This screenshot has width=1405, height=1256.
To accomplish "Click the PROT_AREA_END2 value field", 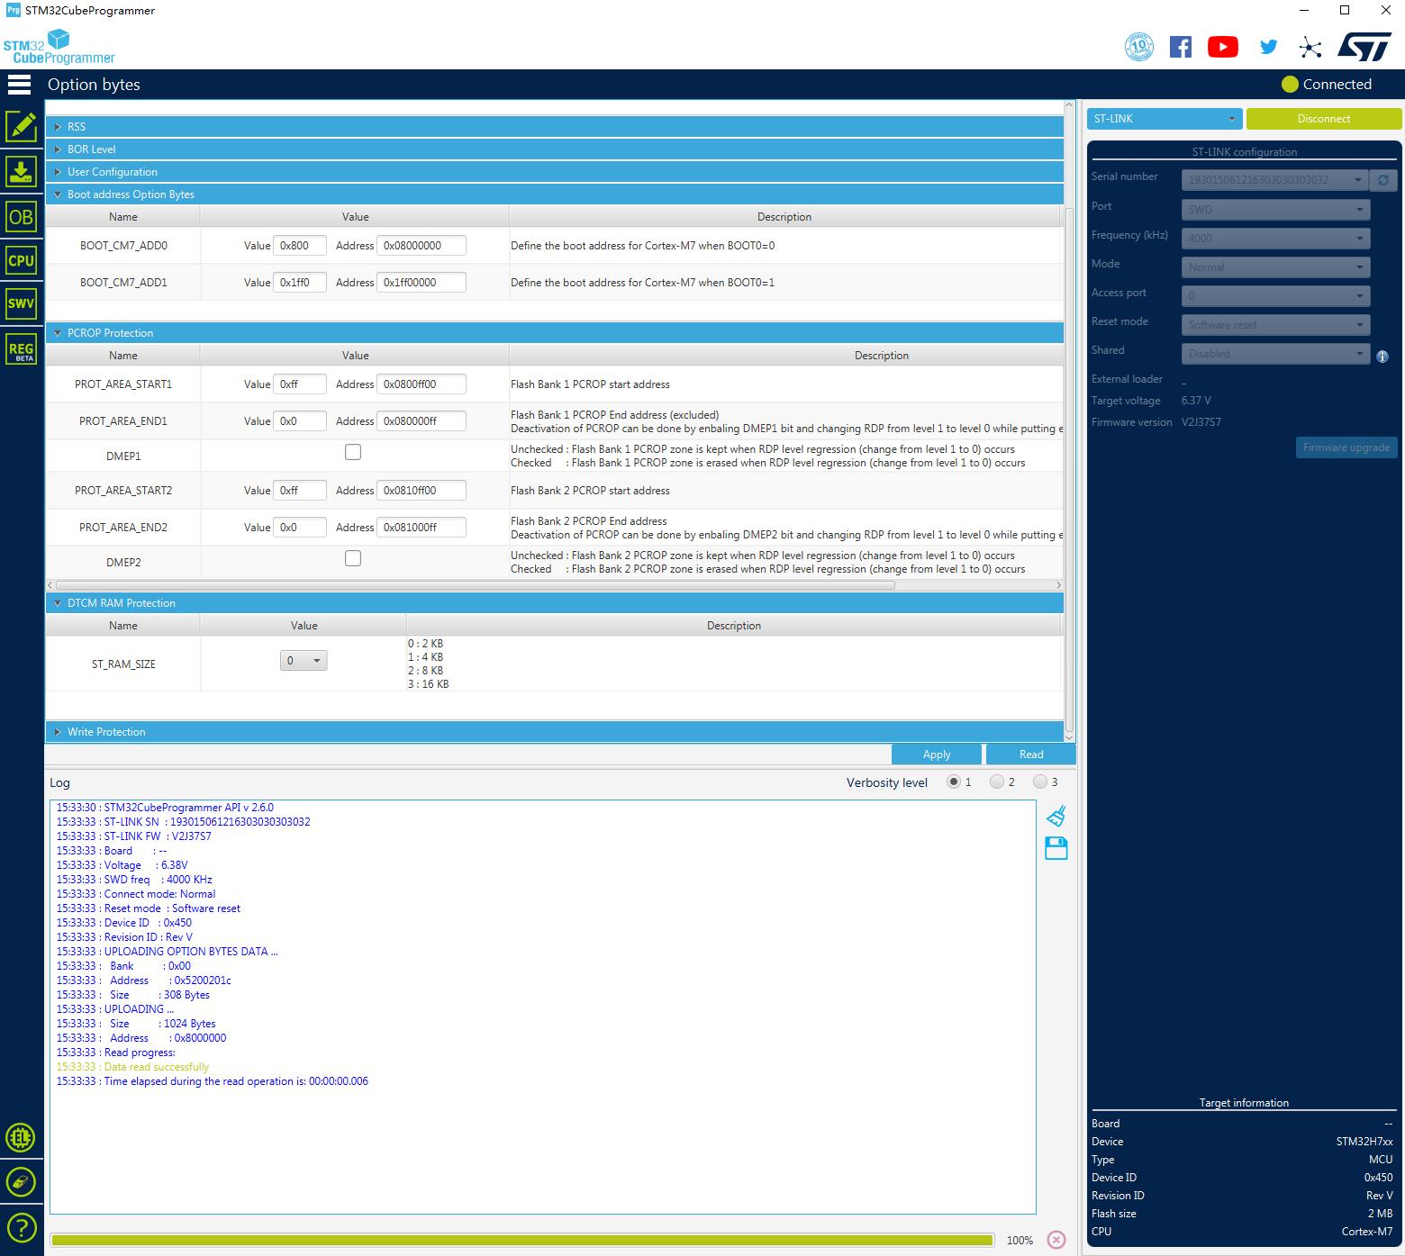I will click(300, 528).
